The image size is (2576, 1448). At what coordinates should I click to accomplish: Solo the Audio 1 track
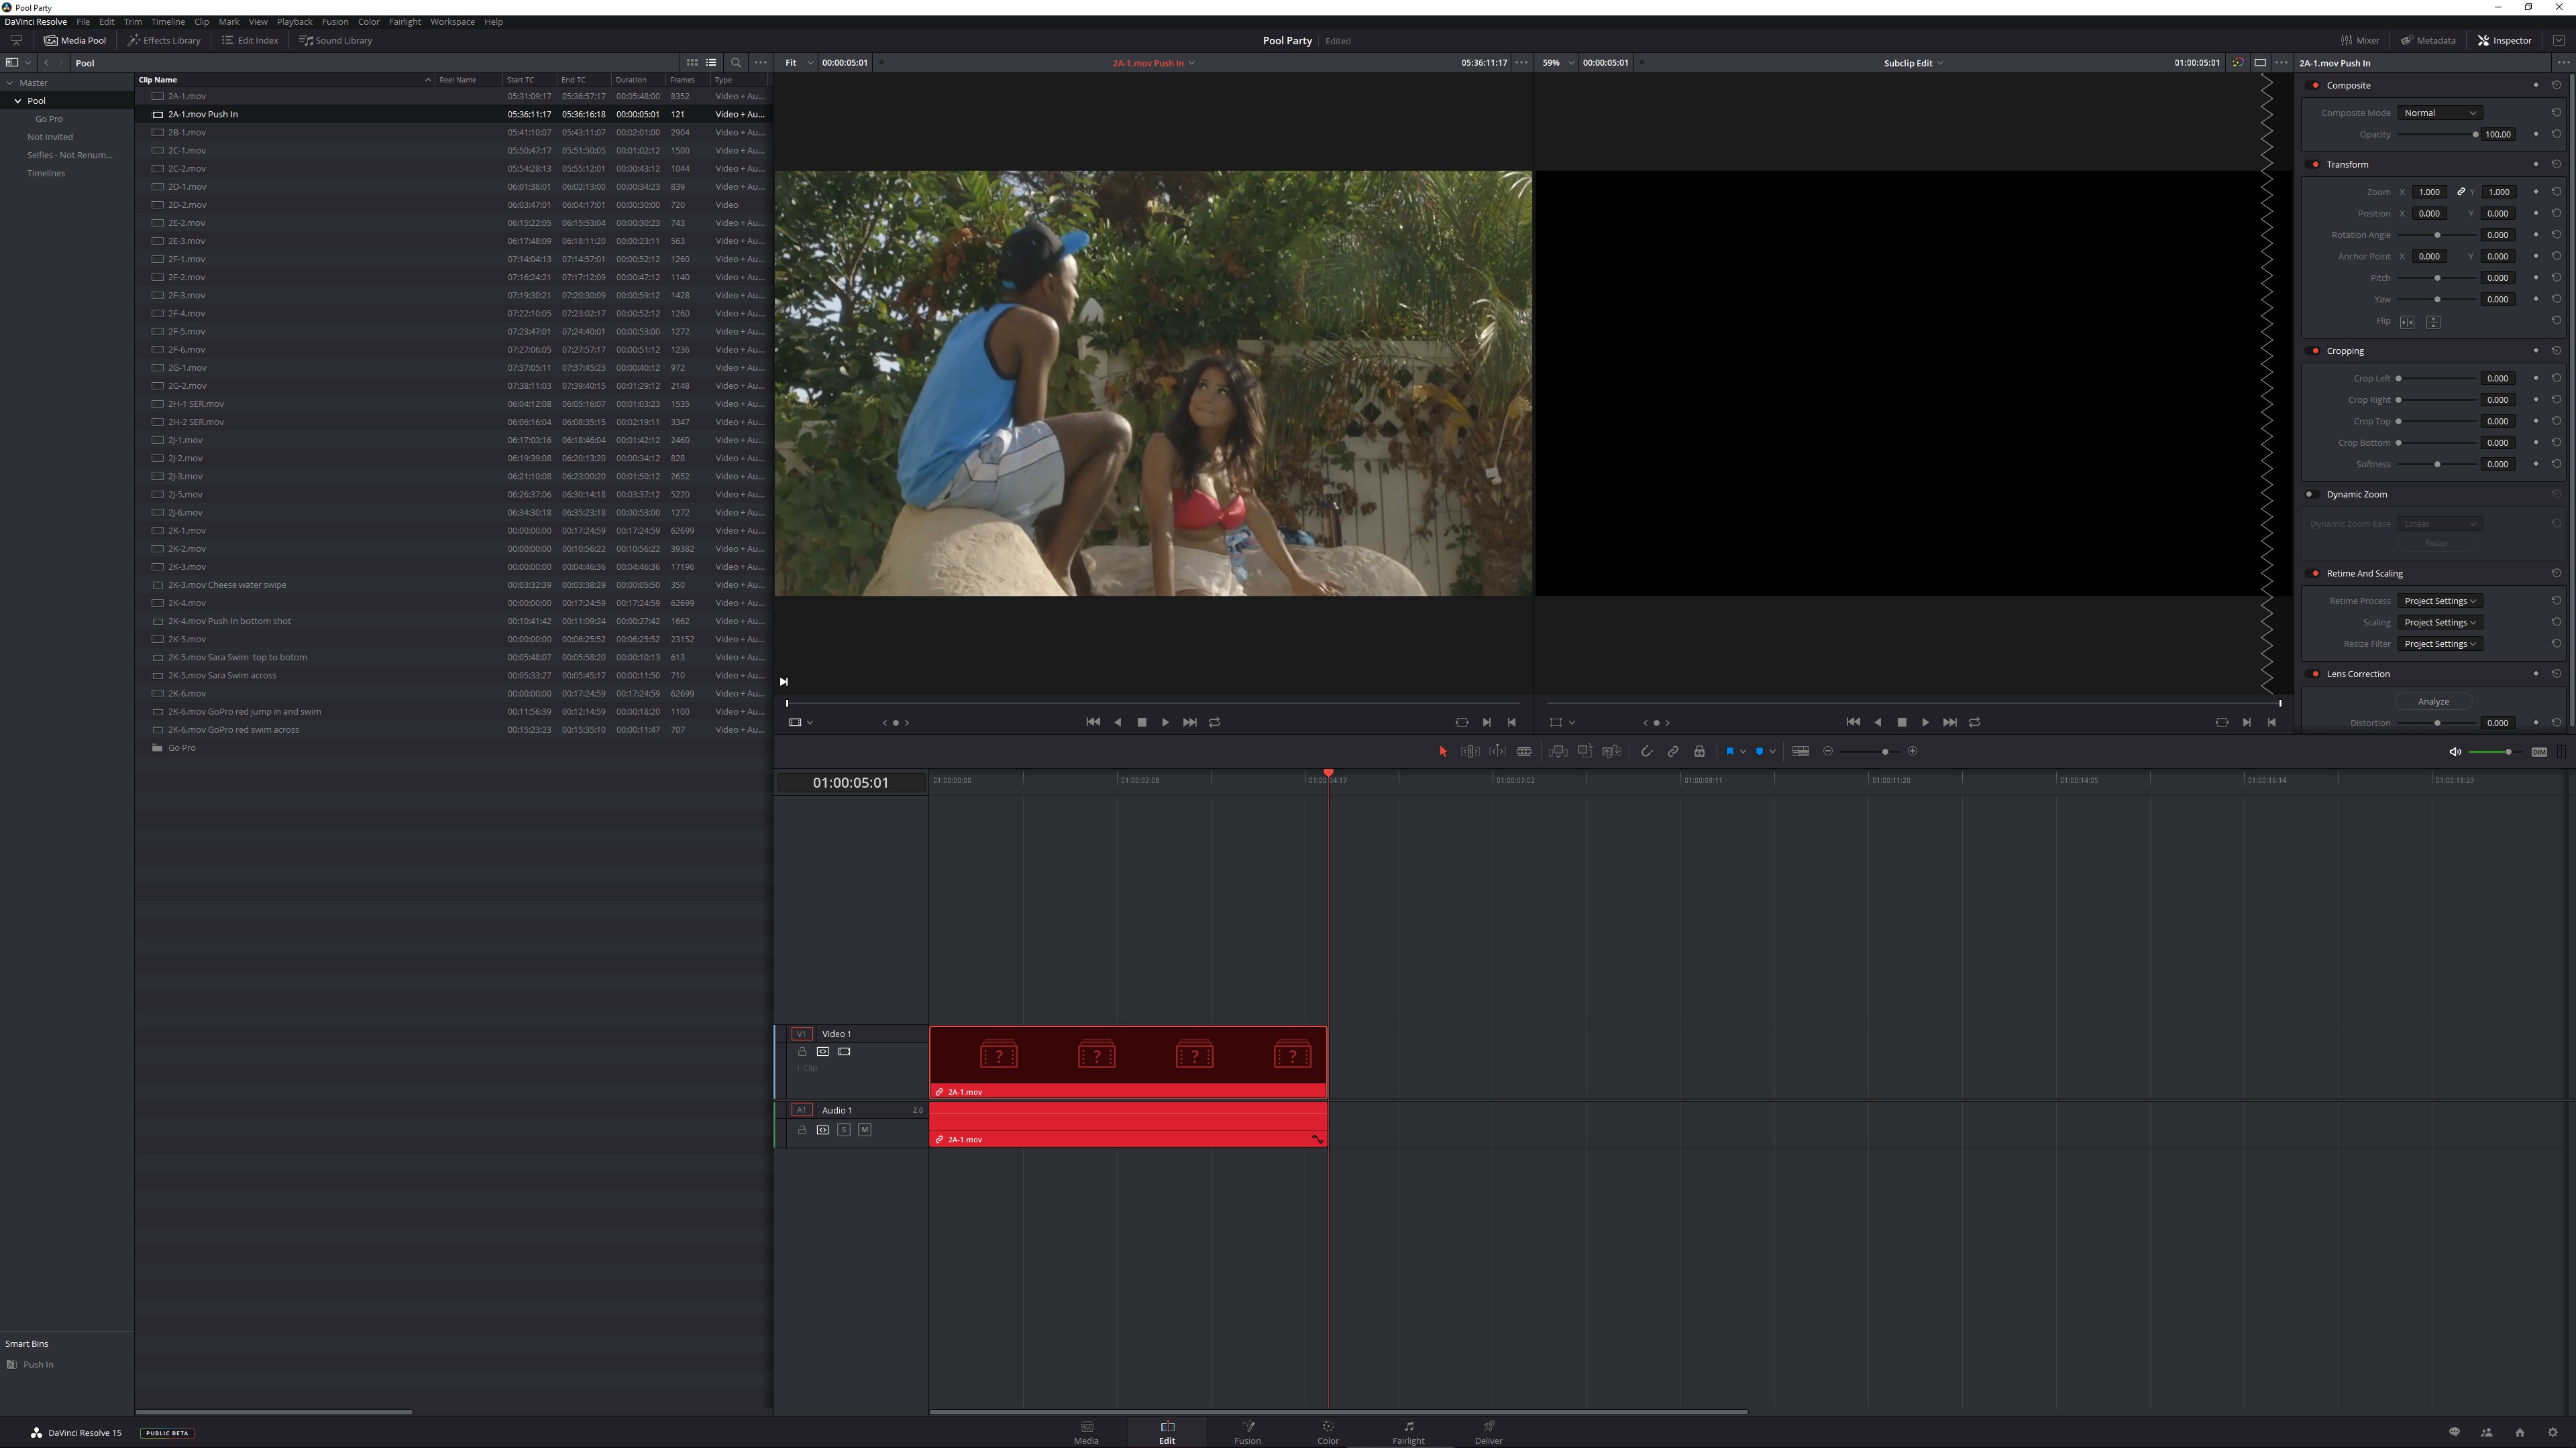pyautogui.click(x=844, y=1129)
